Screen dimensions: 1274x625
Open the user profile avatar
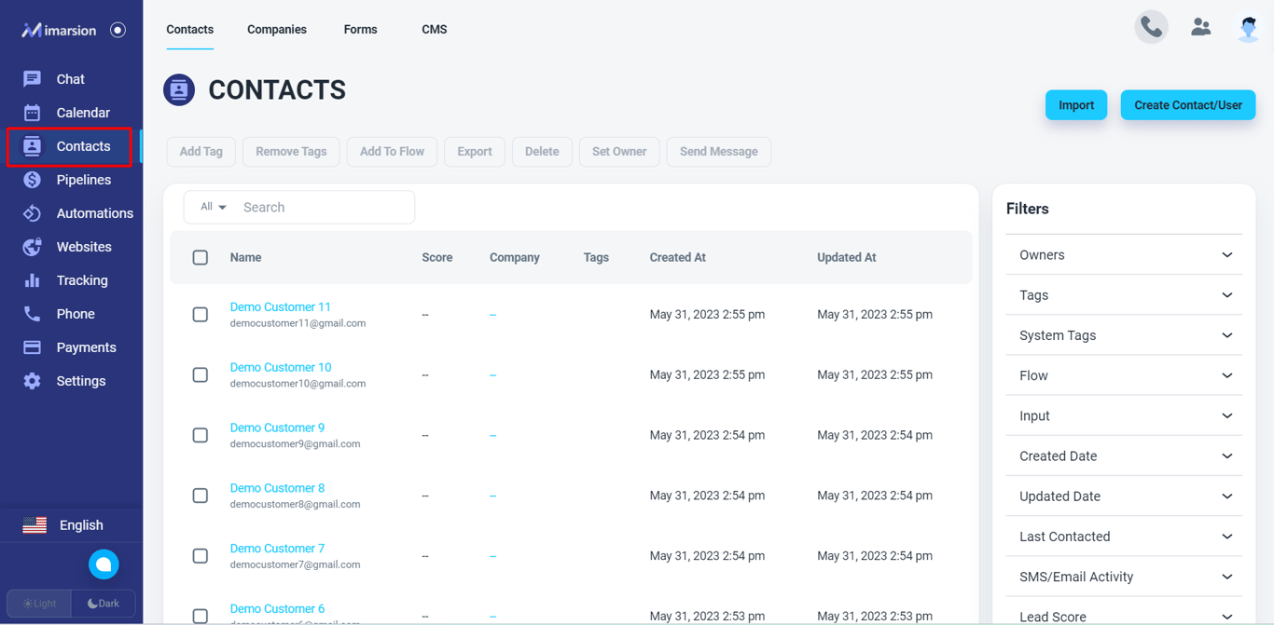tap(1248, 29)
